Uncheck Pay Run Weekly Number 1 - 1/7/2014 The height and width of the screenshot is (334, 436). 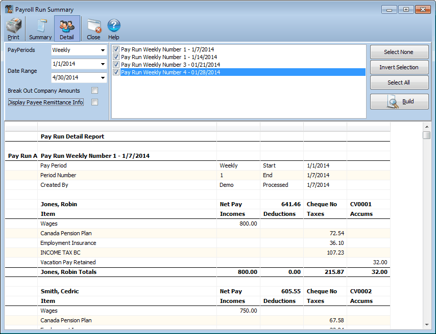pyautogui.click(x=116, y=49)
